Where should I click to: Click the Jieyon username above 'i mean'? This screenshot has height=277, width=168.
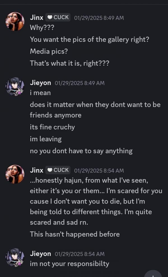40,83
